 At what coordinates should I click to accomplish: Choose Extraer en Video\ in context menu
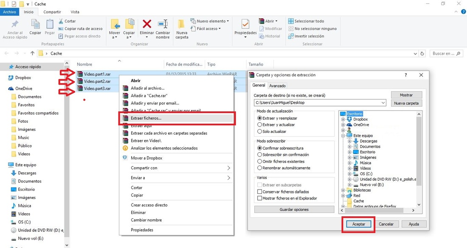click(177, 141)
